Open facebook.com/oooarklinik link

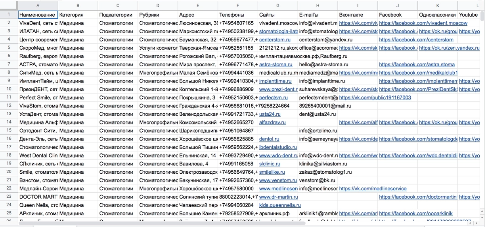coord(415,214)
